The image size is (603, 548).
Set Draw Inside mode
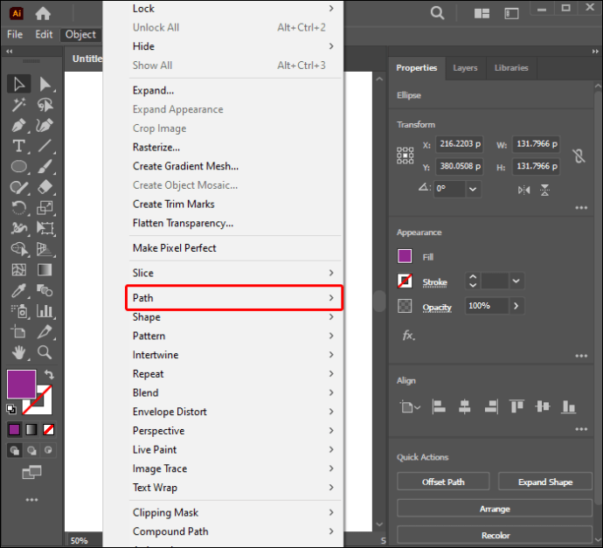click(x=48, y=450)
